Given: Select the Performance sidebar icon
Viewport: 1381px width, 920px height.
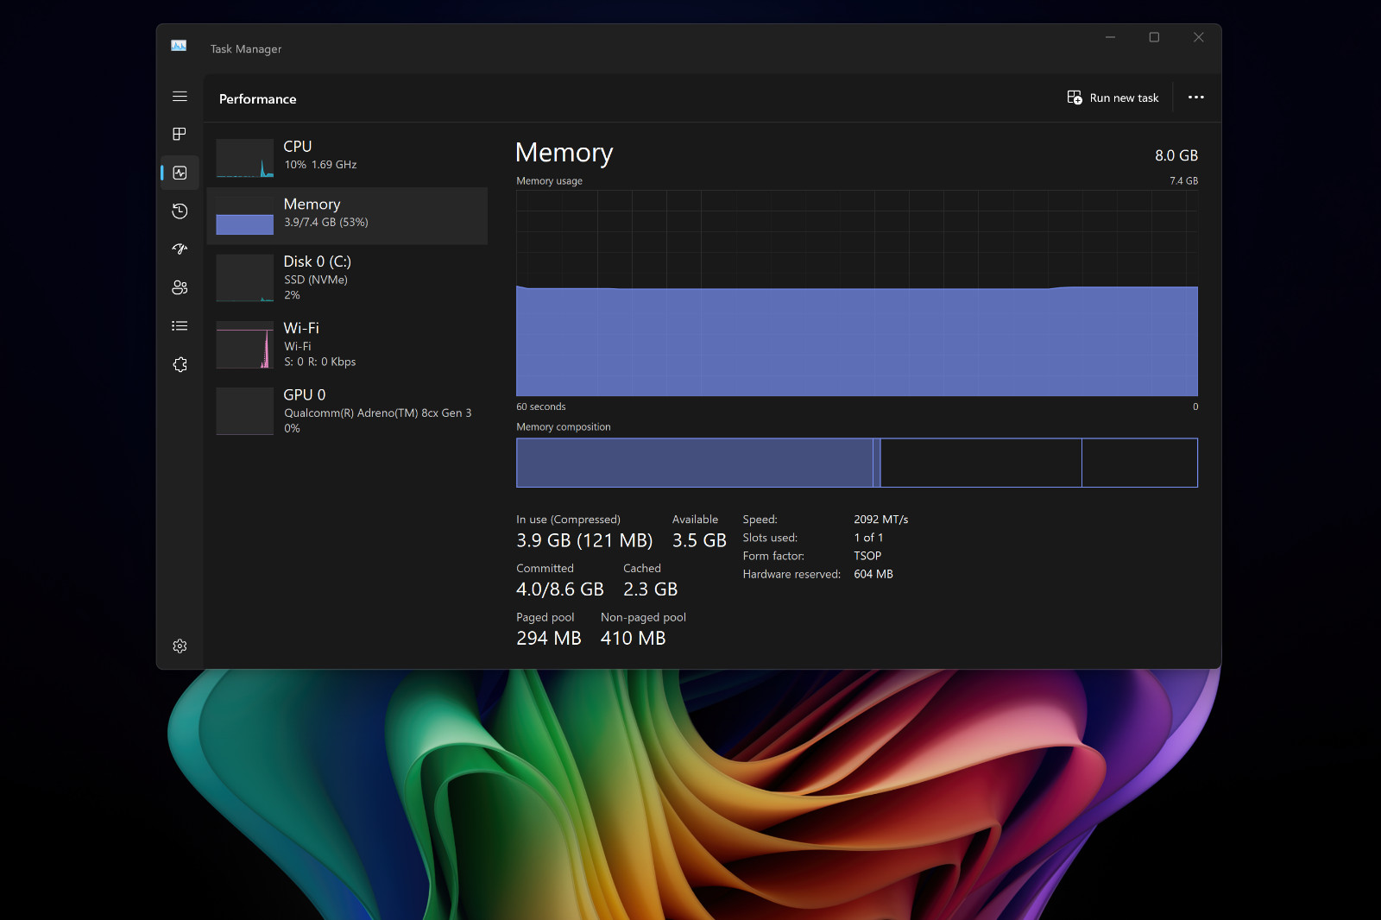Looking at the screenshot, I should click(180, 173).
